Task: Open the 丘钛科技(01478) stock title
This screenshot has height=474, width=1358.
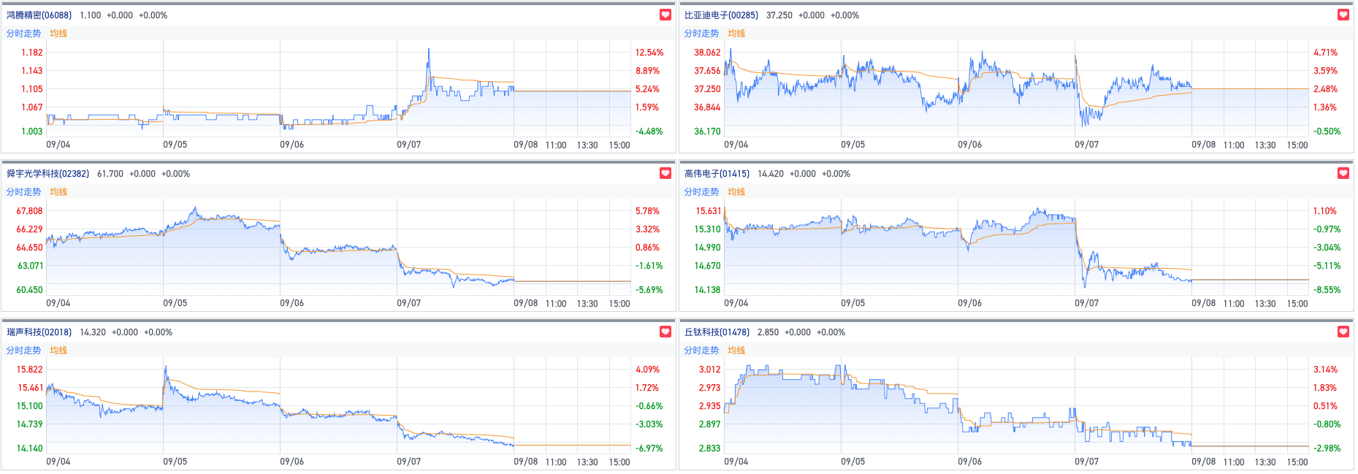Action: (x=717, y=332)
